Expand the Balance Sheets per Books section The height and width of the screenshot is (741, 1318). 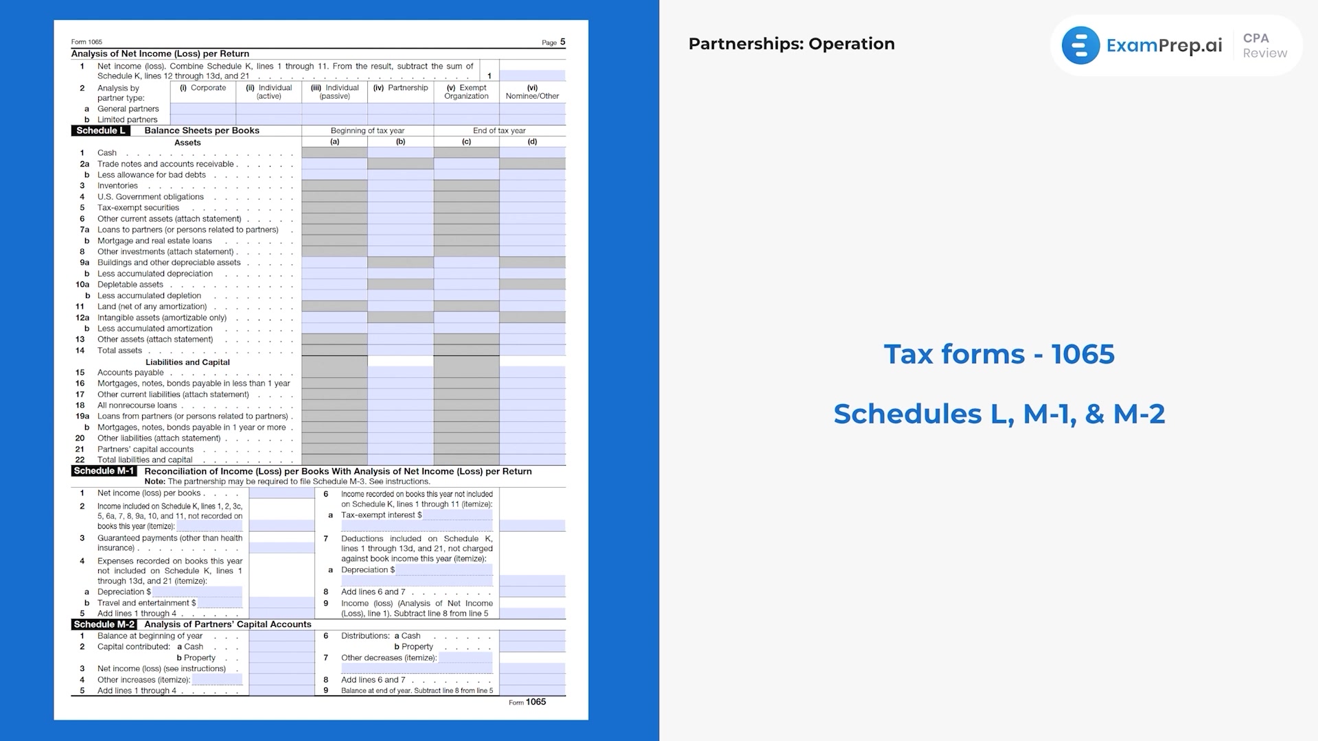[201, 130]
